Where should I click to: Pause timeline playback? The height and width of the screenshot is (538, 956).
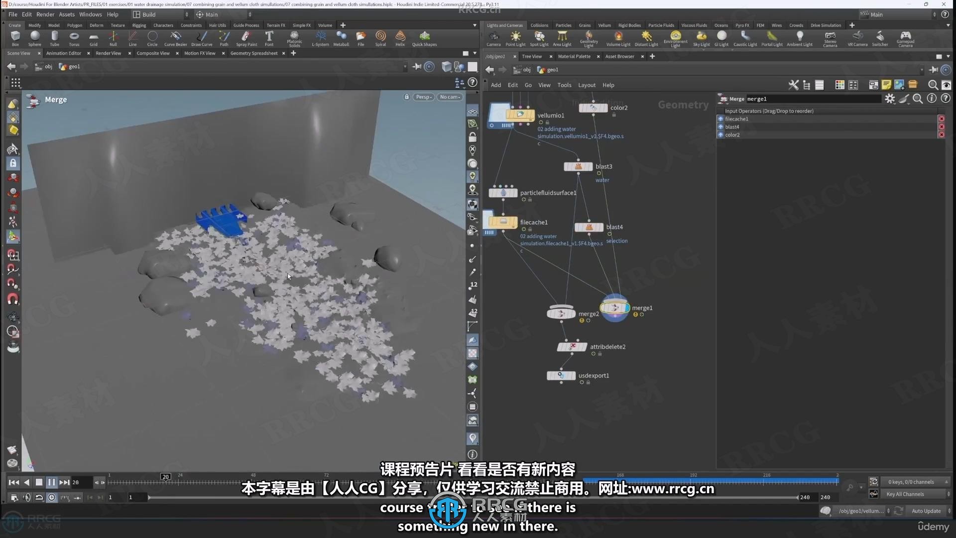[x=51, y=482]
